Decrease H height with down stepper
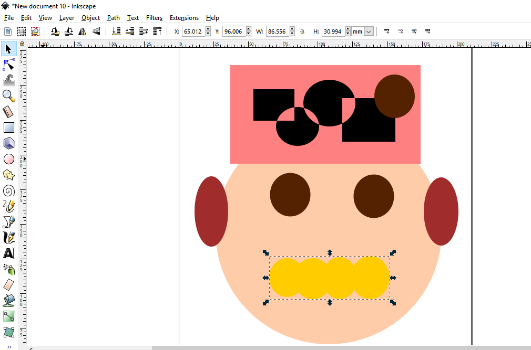Screen dimensions: 531x350 348,34
